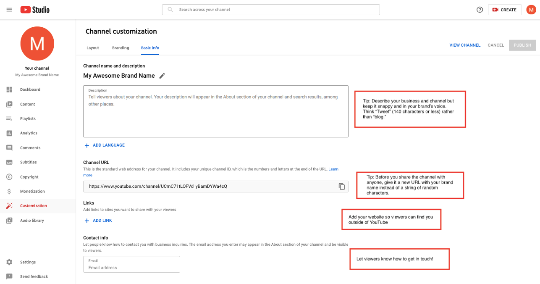Open the help question mark icon

tap(480, 10)
